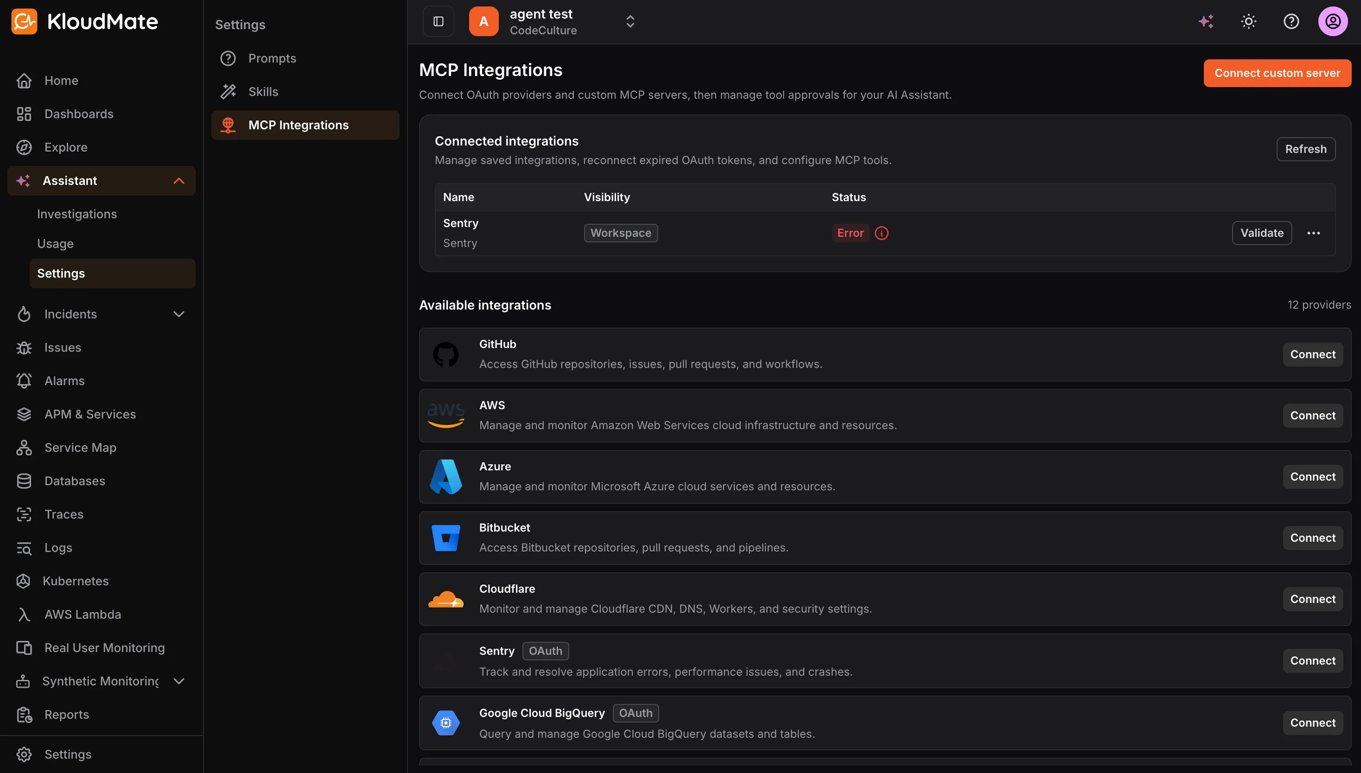Viewport: 1361px width, 773px height.
Task: Click the Azure logo icon
Action: pyautogui.click(x=446, y=477)
